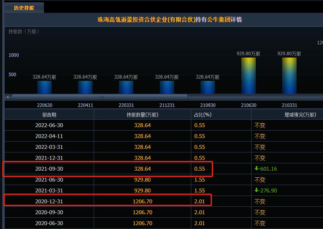Select the 2021-03-31 date cell
This screenshot has height=229, width=323.
pyautogui.click(x=49, y=191)
